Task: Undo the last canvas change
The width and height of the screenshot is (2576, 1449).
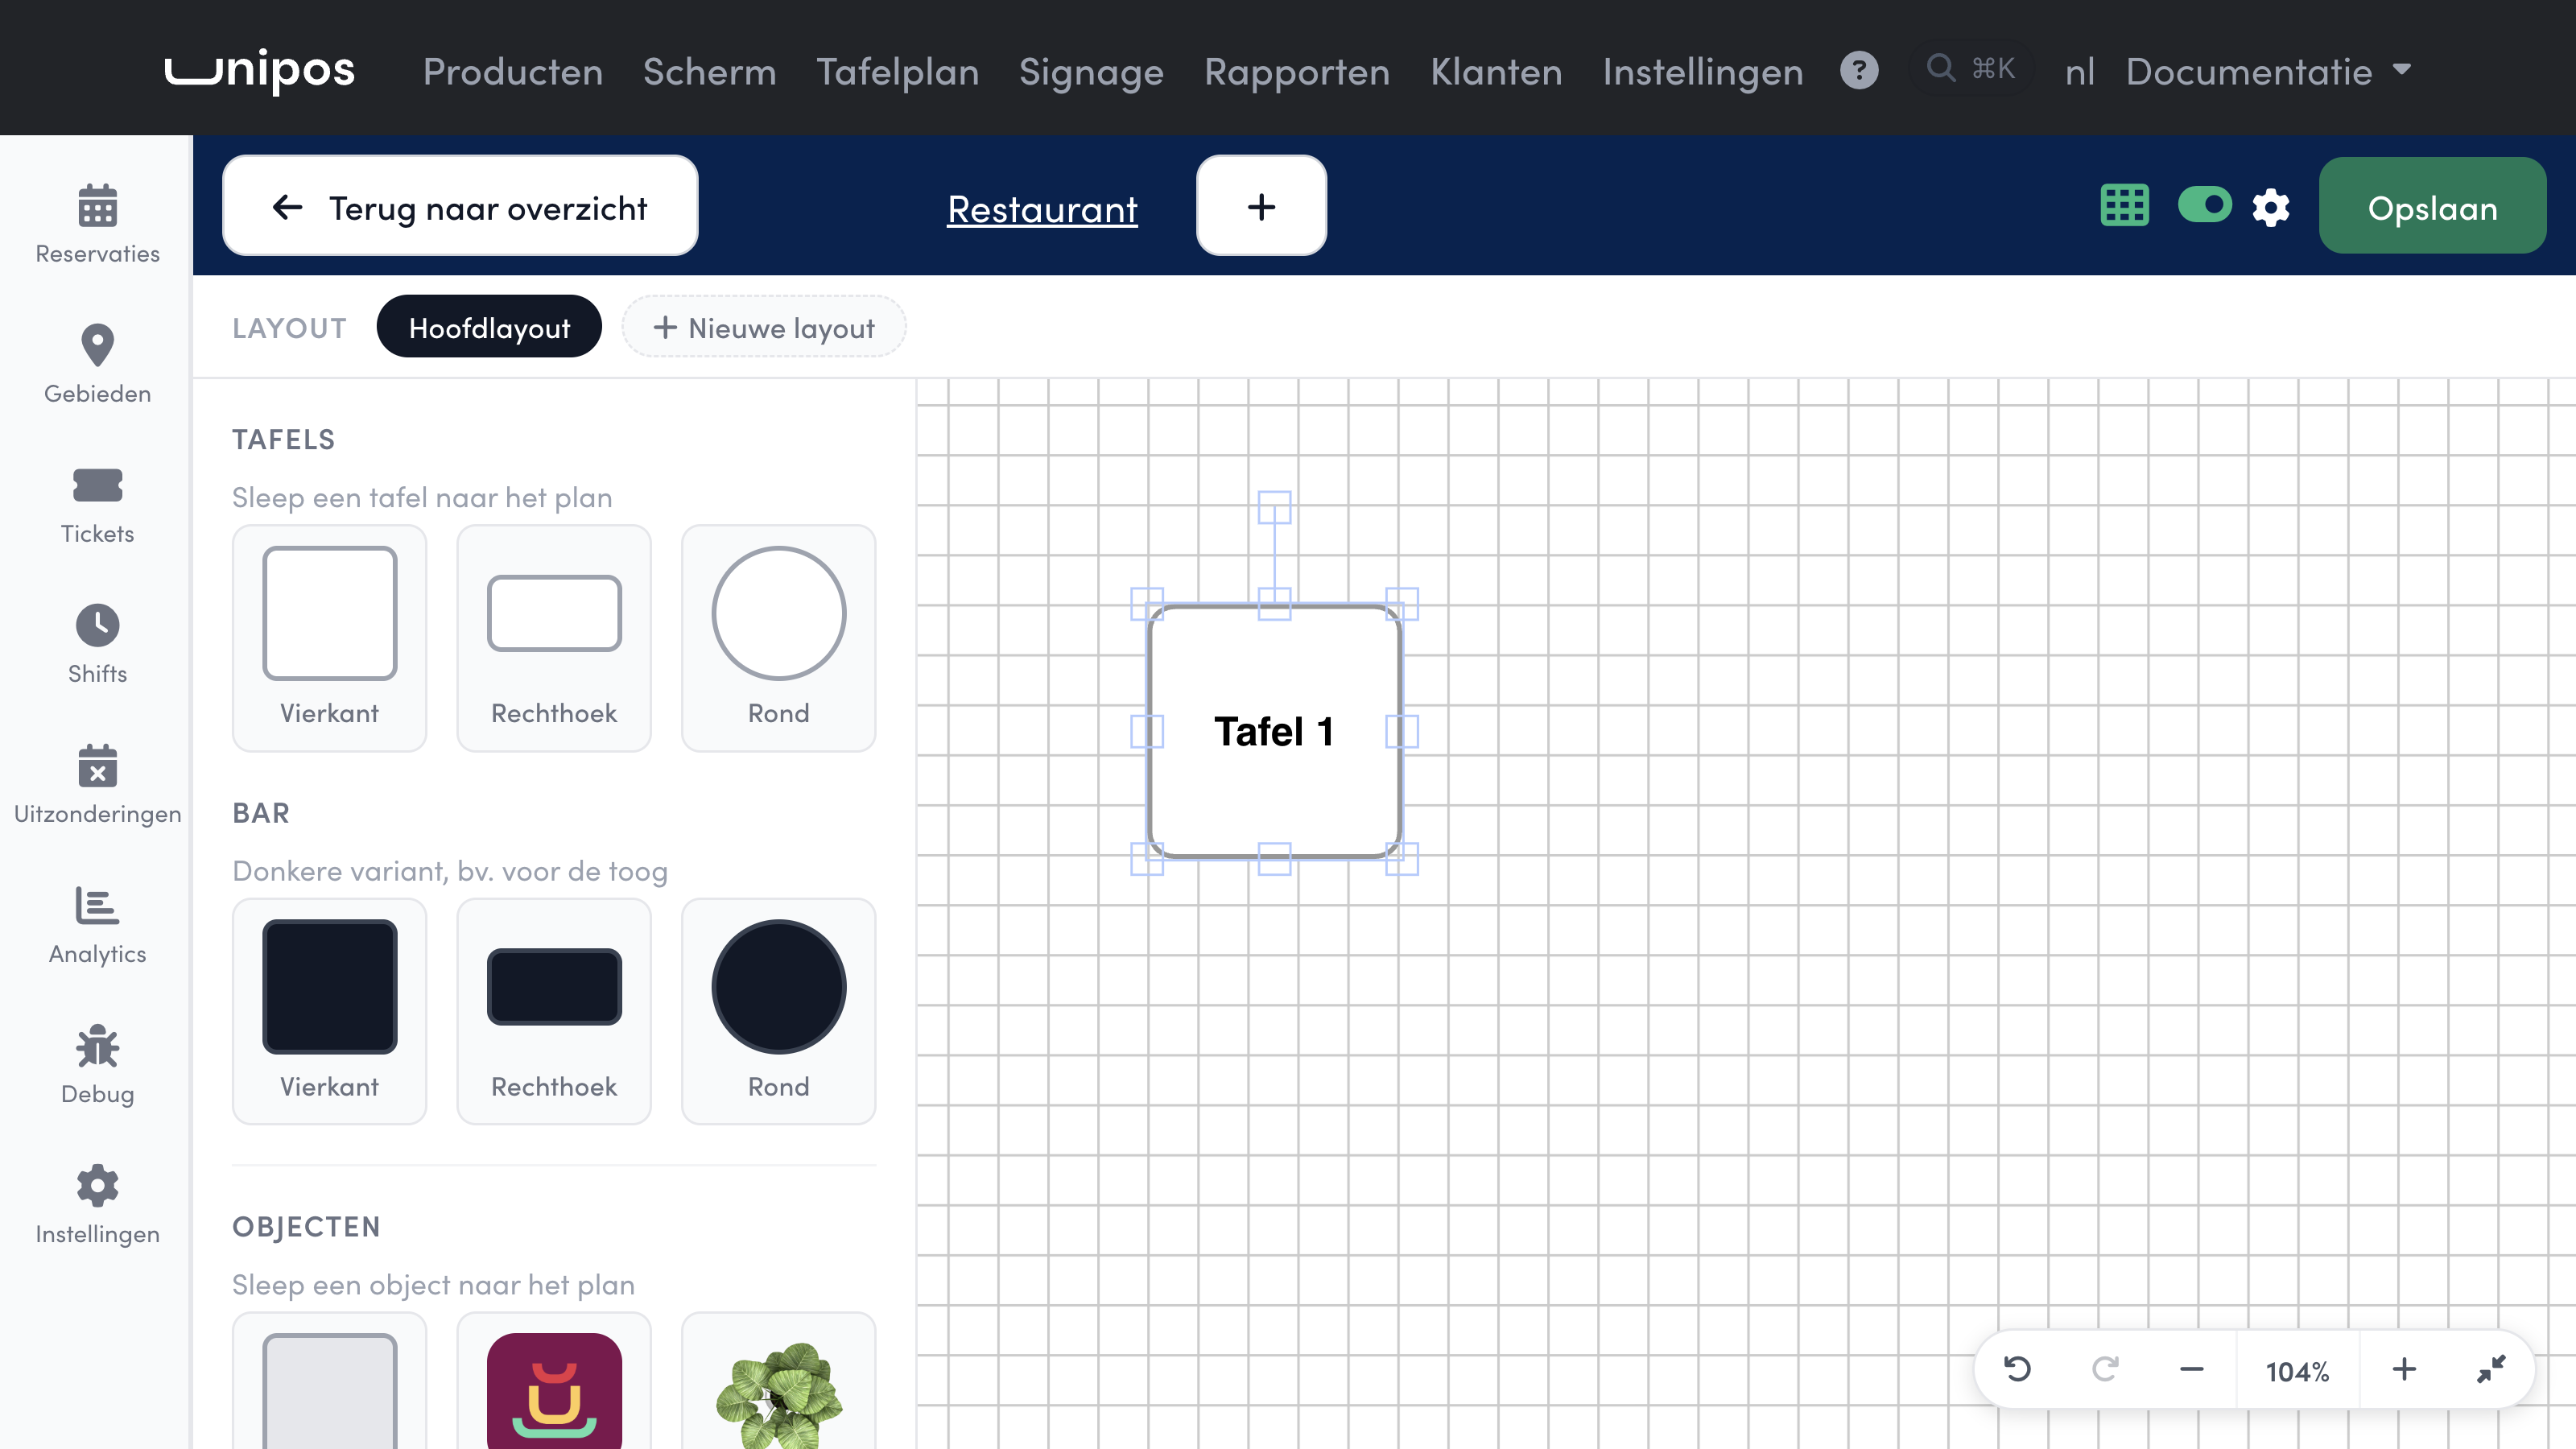Action: 2018,1368
